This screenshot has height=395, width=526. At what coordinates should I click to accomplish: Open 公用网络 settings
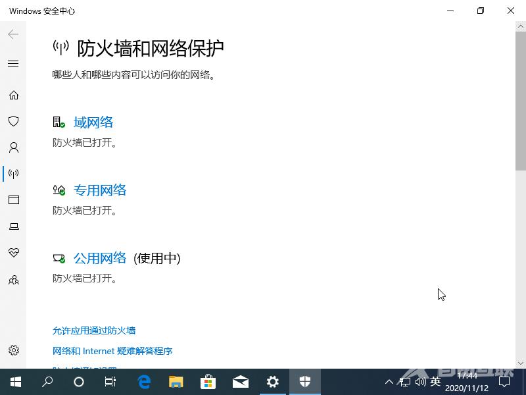(x=100, y=258)
